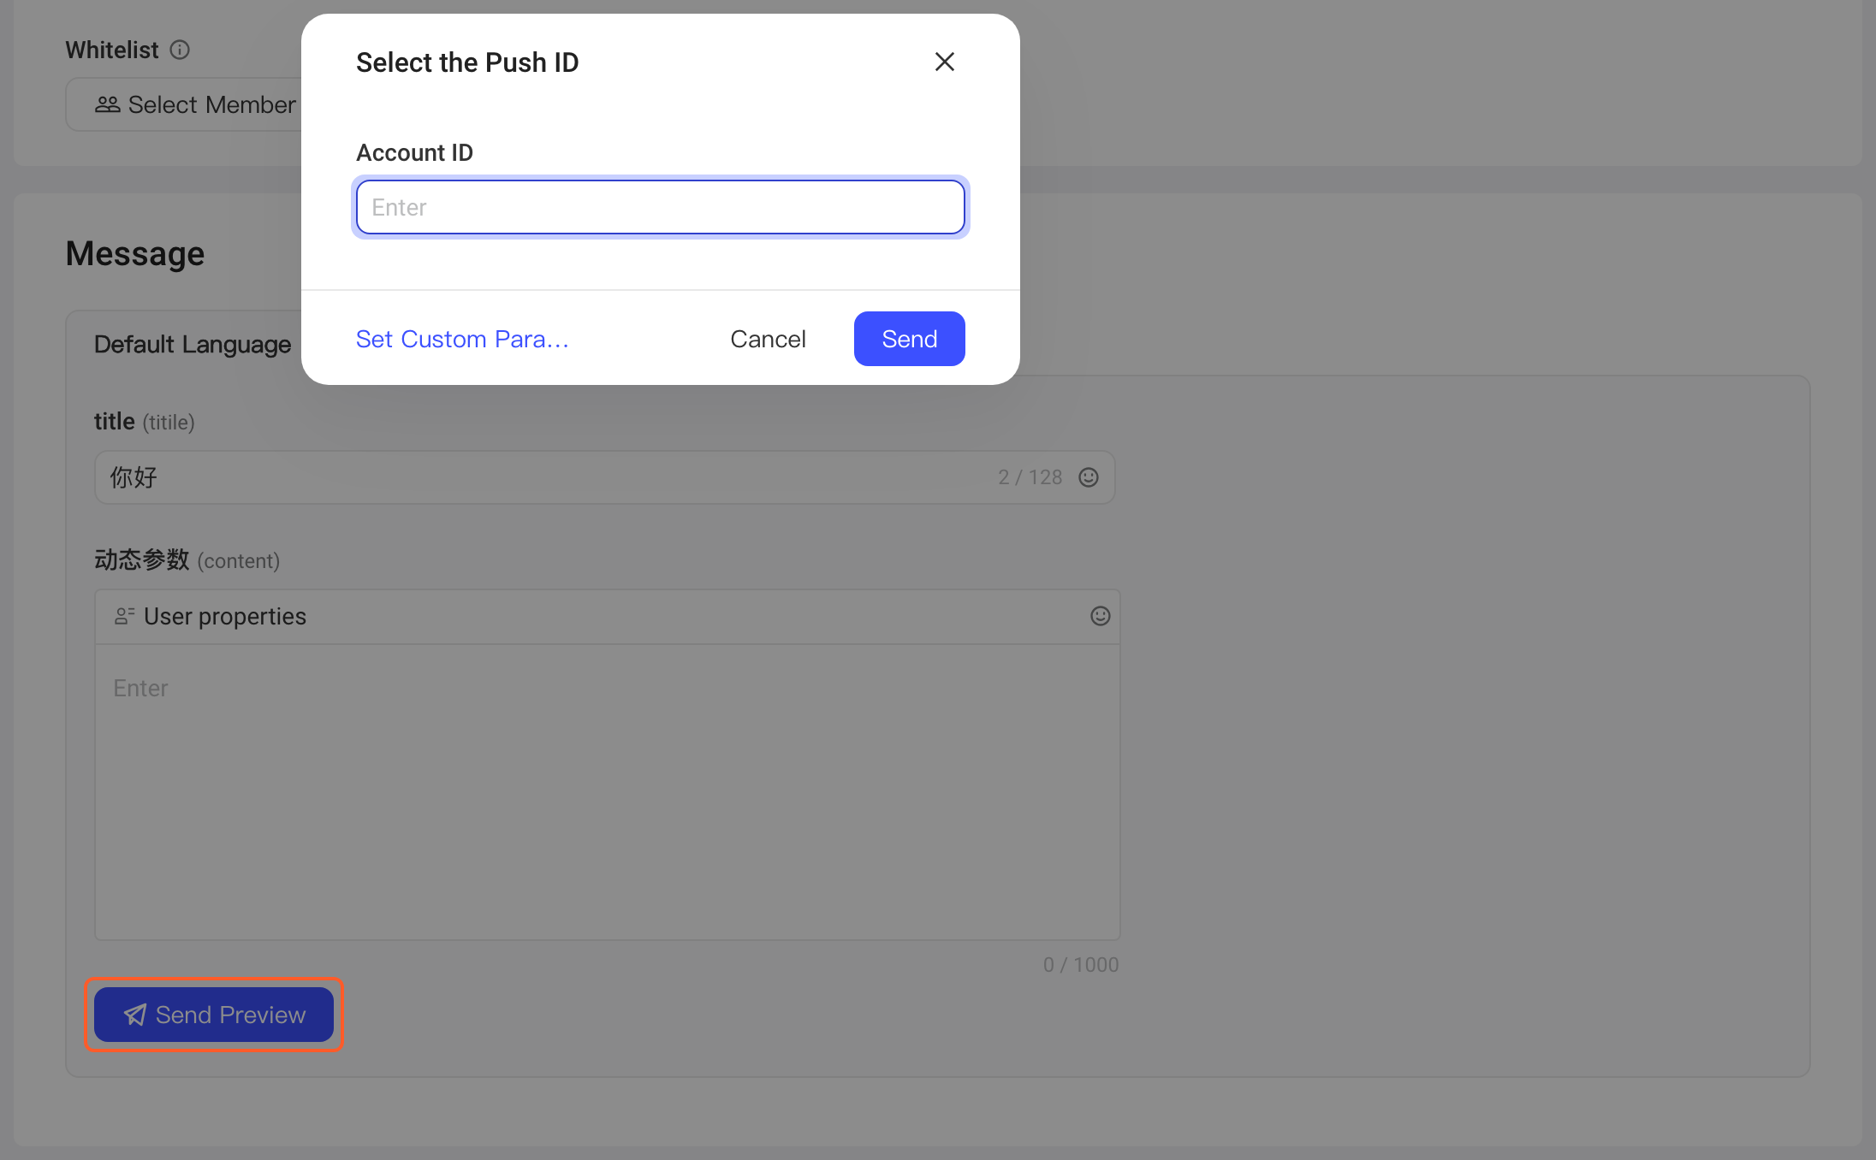
Task: Click the blue Send button
Action: [x=909, y=339]
